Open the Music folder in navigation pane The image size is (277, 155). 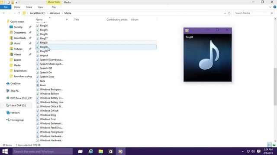[17, 43]
